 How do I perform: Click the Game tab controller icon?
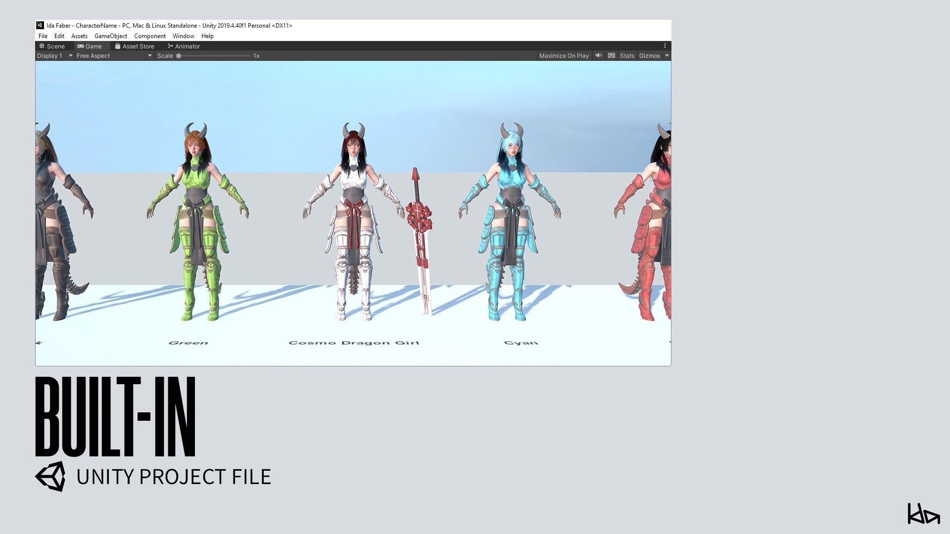click(81, 46)
